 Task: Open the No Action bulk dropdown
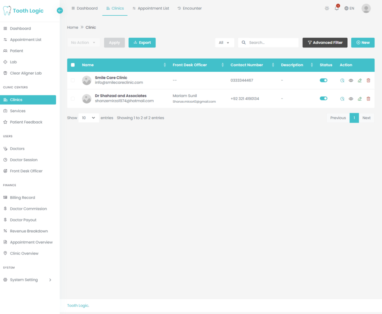(x=84, y=43)
